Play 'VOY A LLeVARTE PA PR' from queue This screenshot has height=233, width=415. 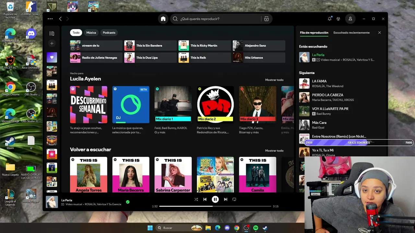(x=340, y=111)
